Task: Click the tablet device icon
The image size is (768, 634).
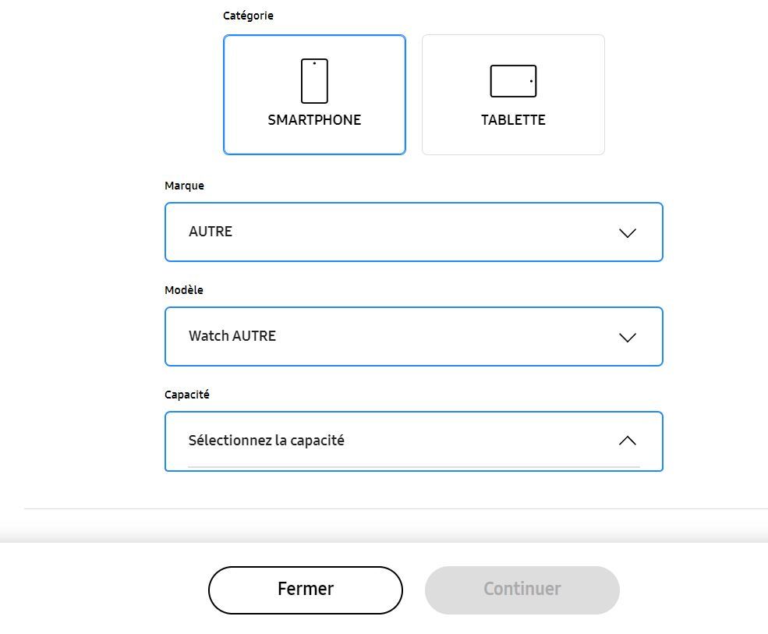Action: 513,81
